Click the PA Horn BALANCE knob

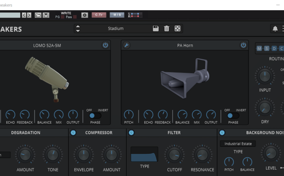(182, 115)
